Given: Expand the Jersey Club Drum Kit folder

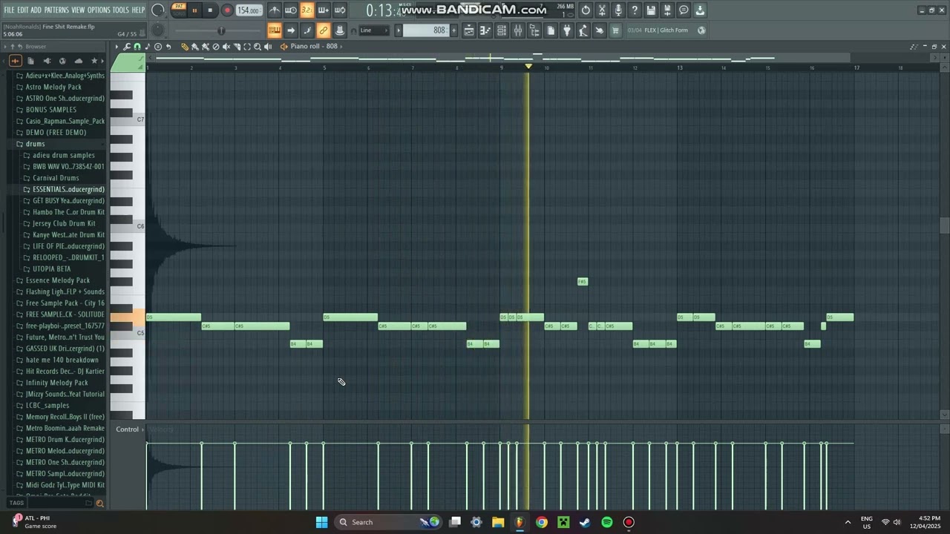Looking at the screenshot, I should (64, 223).
